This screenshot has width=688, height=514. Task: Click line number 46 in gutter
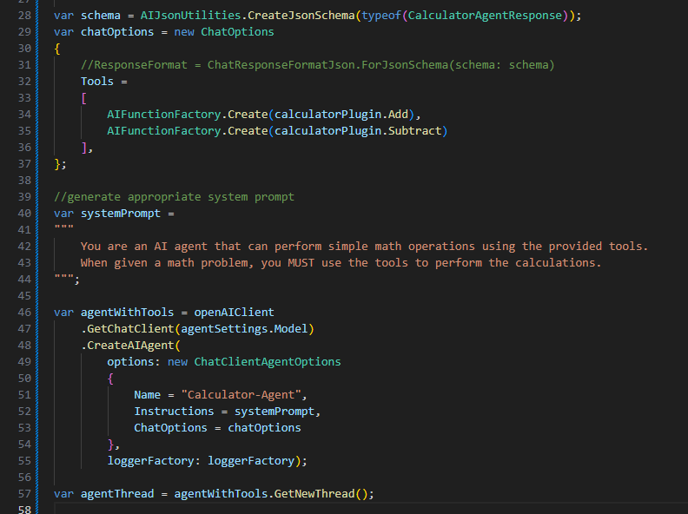[24, 313]
